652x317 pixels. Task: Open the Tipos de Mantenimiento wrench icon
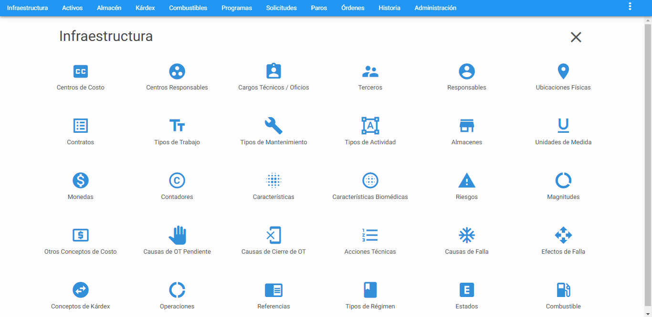coord(273,126)
